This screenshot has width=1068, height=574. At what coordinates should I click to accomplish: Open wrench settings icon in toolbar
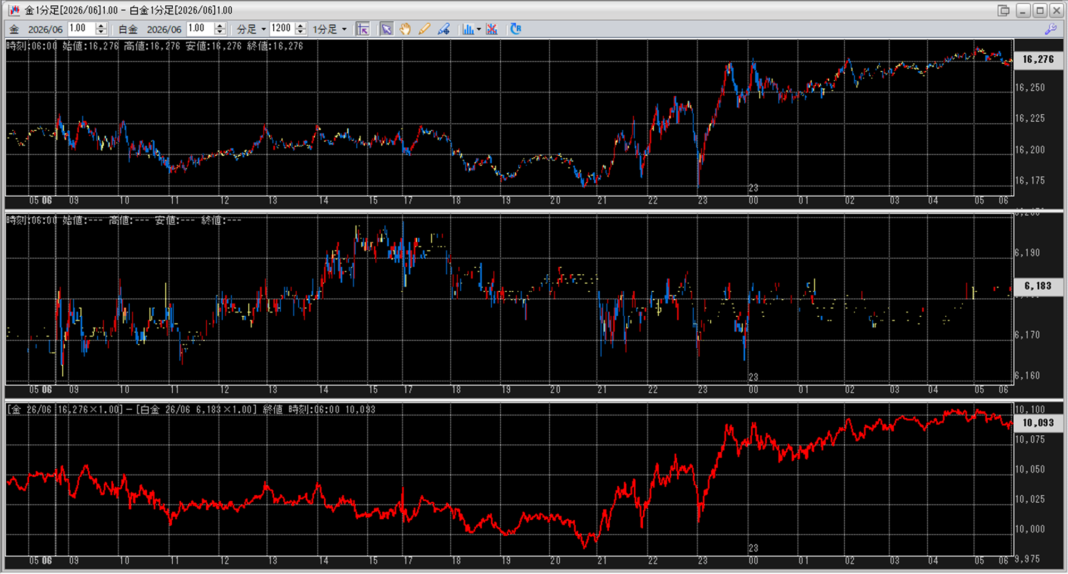(x=1050, y=29)
